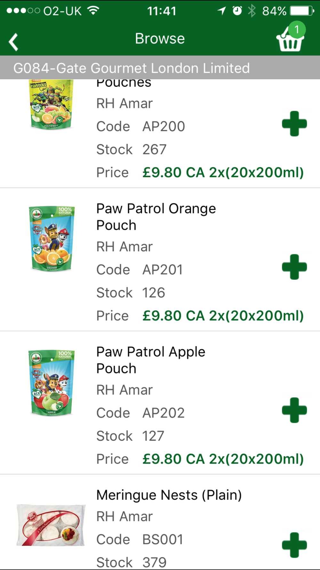The width and height of the screenshot is (320, 570).
Task: Open the Turtles multifruit pouch image
Action: click(x=52, y=104)
